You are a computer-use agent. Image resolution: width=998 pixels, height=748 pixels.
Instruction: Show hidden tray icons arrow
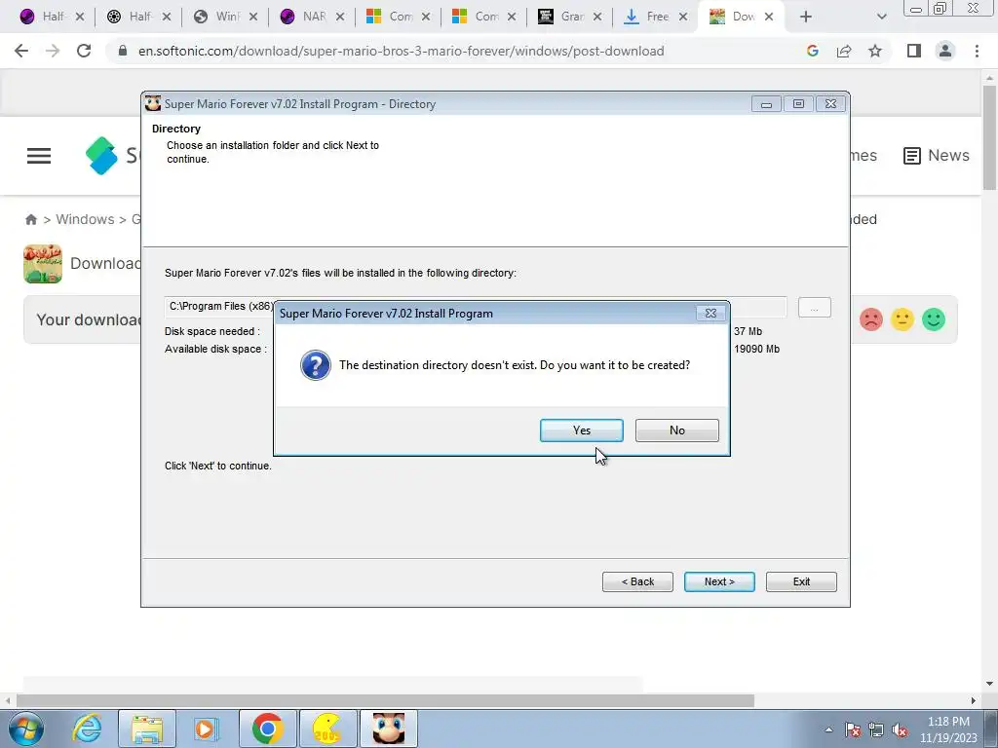tap(828, 730)
